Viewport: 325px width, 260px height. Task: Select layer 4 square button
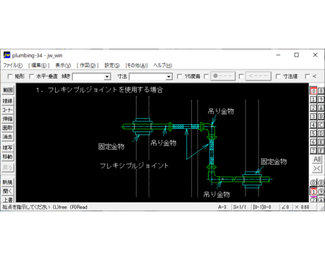(313, 125)
